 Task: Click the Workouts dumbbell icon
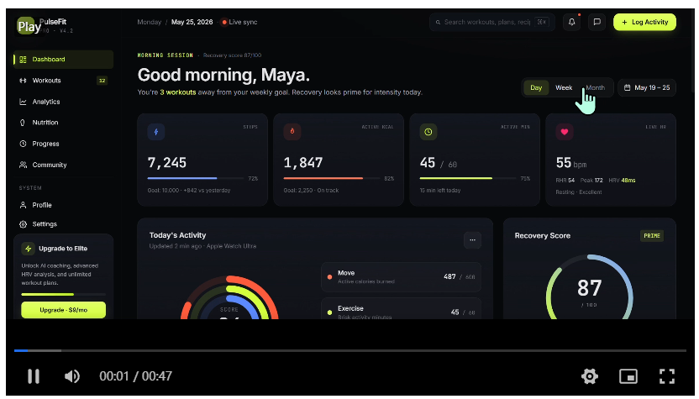click(23, 81)
